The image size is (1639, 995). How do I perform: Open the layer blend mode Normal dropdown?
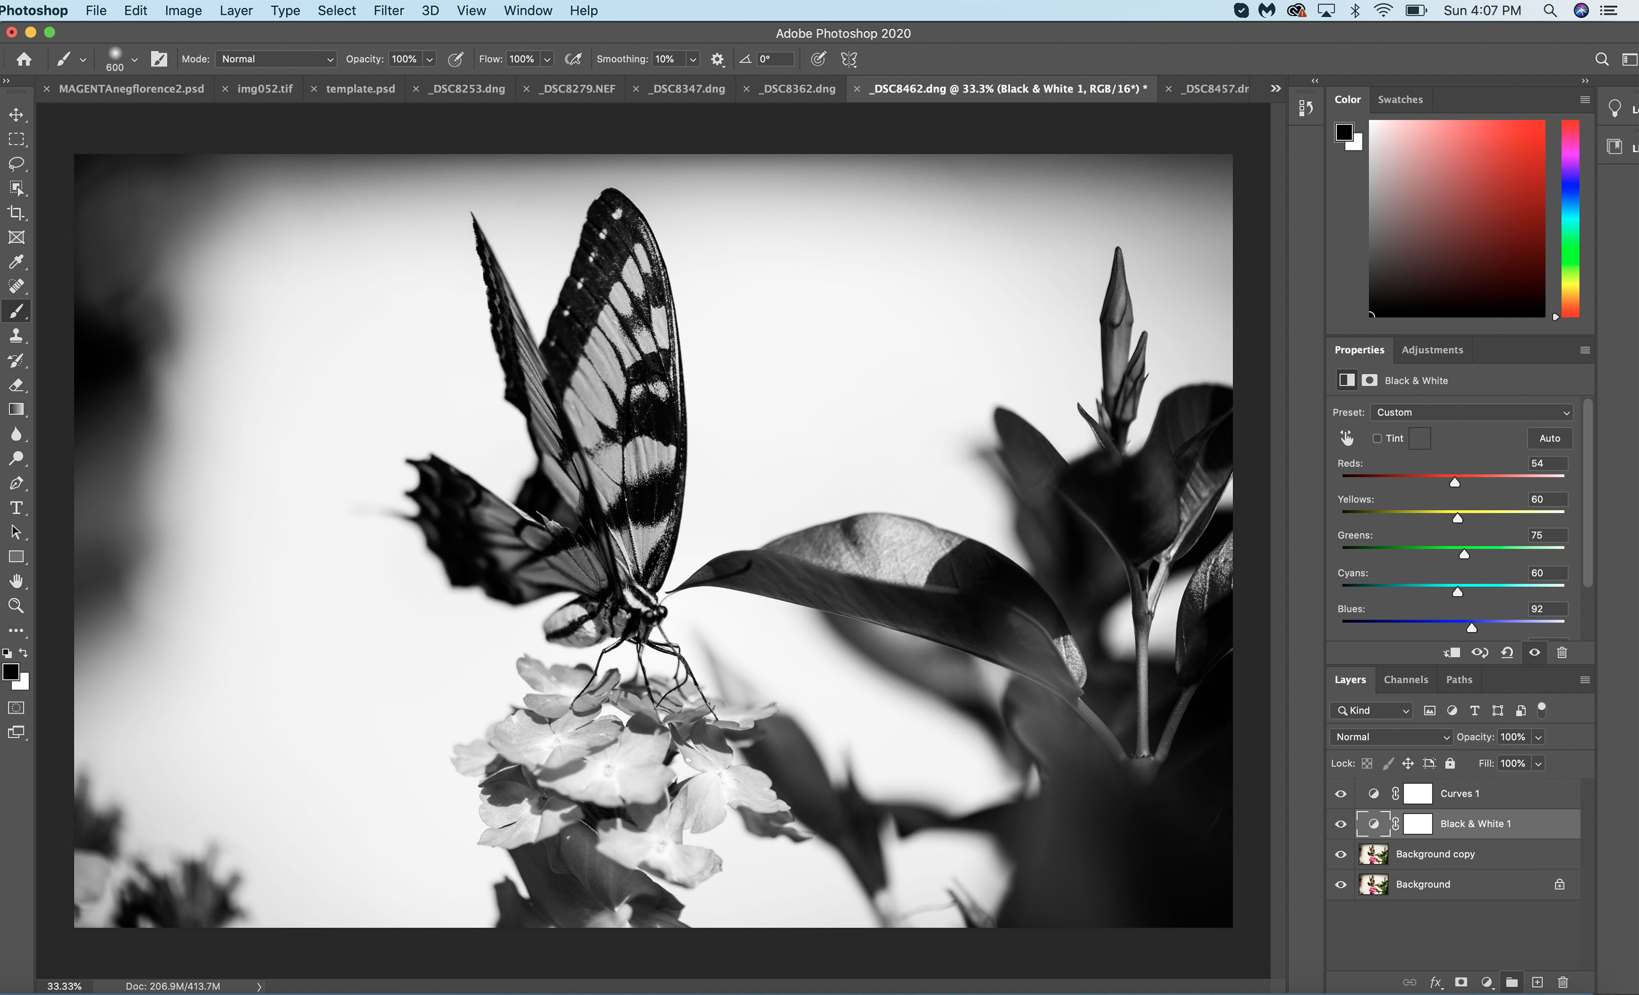(1391, 737)
